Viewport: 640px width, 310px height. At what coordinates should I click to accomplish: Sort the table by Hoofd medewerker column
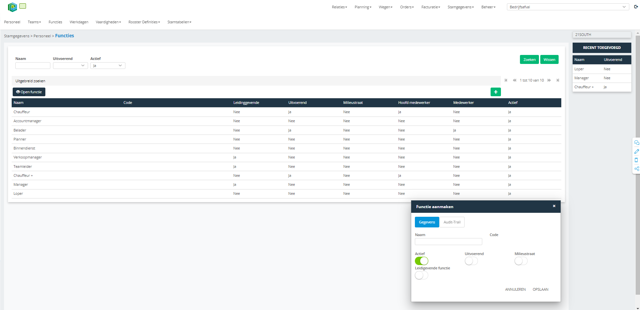click(414, 103)
